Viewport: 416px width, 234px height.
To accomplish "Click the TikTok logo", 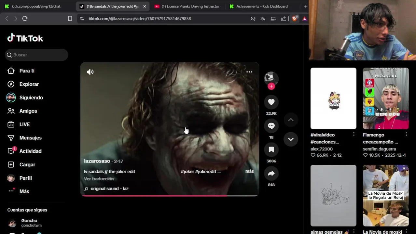I will pyautogui.click(x=25, y=38).
